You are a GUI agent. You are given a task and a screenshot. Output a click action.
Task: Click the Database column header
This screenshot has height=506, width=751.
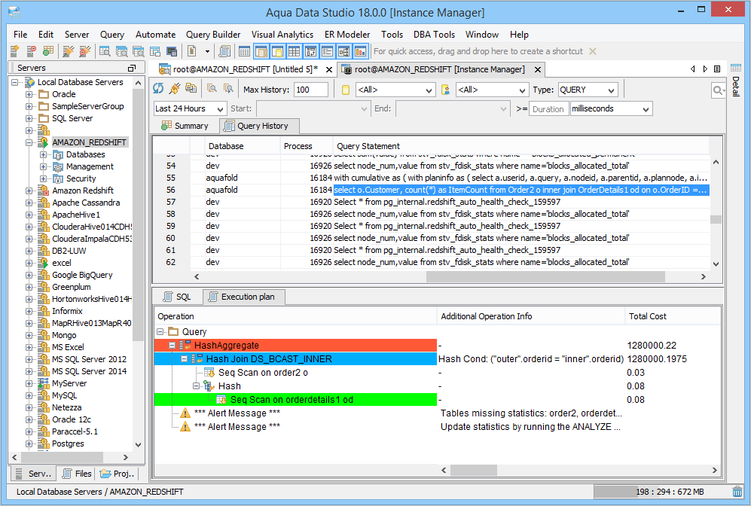click(243, 146)
